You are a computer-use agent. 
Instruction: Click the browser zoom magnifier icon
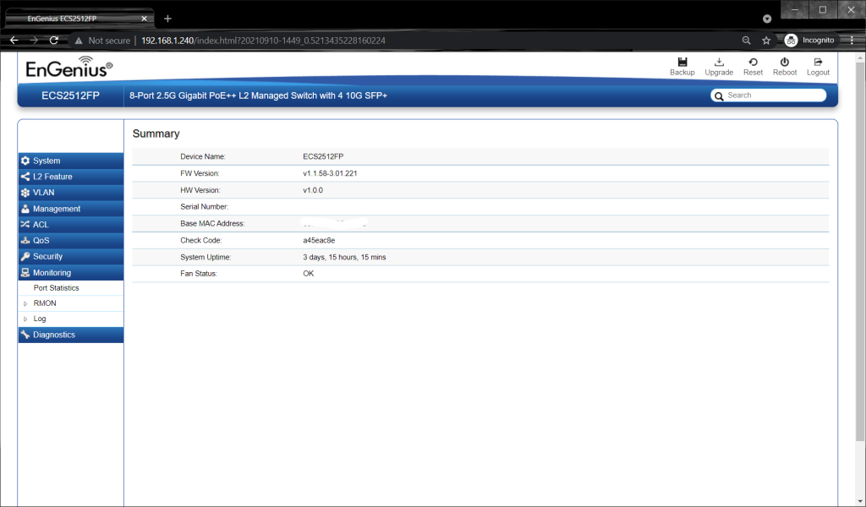click(x=746, y=41)
